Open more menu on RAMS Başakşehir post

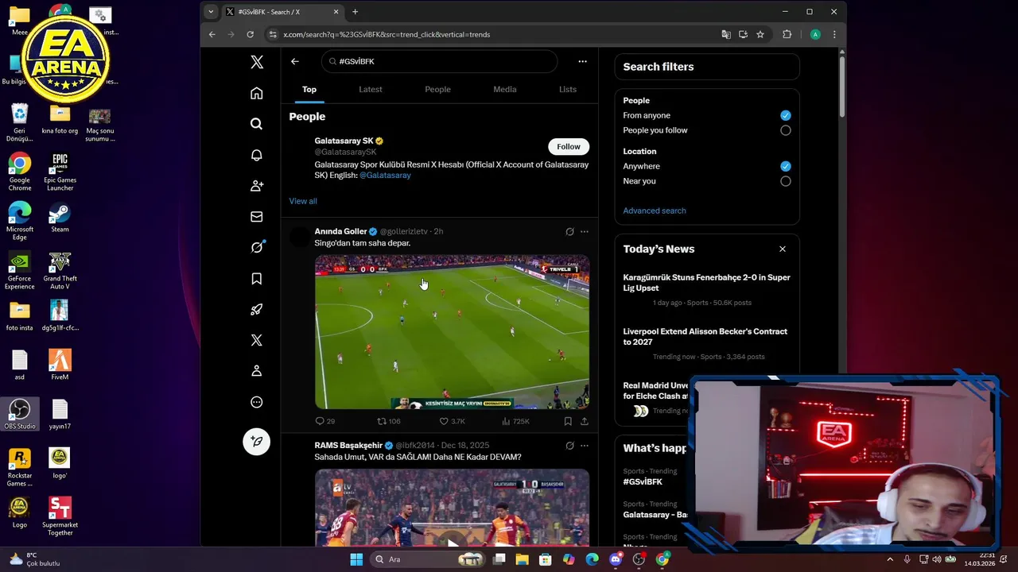(x=584, y=446)
